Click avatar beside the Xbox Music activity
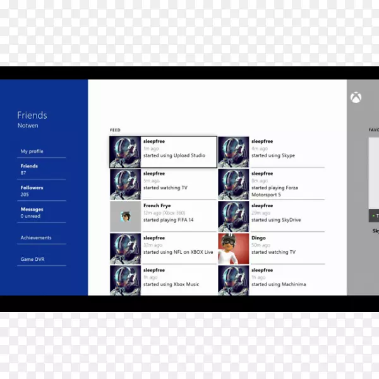Image resolution: width=379 pixels, height=379 pixels. point(125,280)
